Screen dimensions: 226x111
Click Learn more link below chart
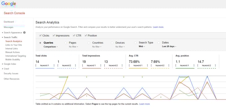[x=144, y=104]
